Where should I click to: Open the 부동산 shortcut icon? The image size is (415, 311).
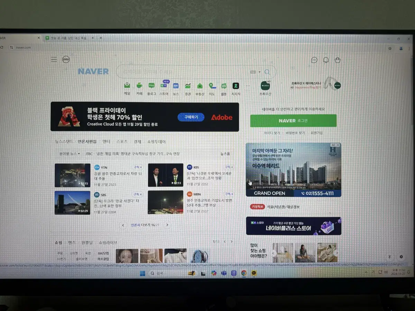[200, 86]
